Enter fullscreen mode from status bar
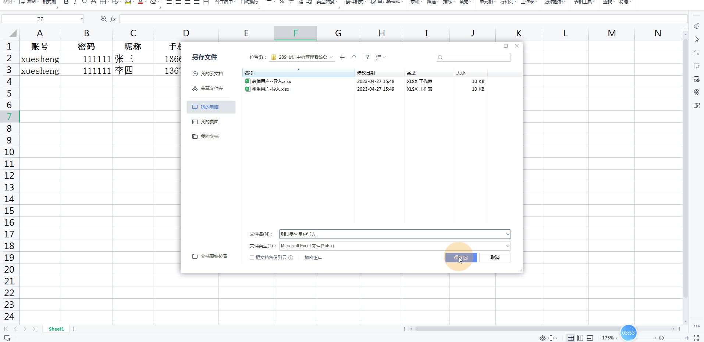 point(696,338)
